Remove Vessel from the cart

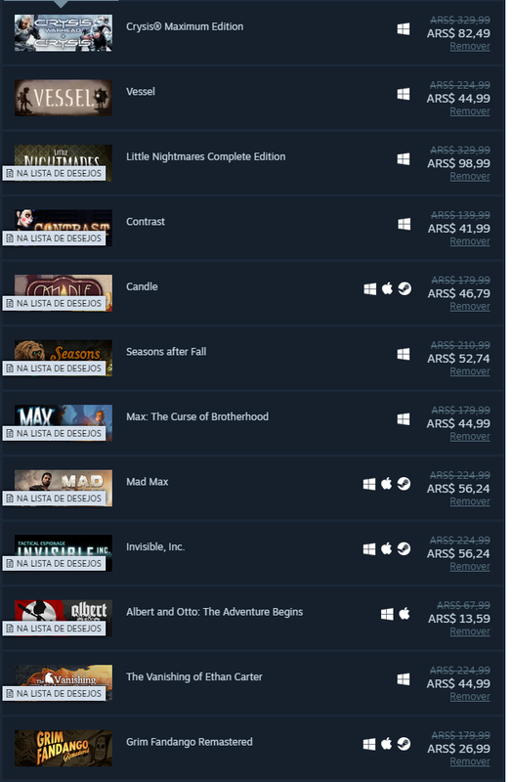pos(470,111)
